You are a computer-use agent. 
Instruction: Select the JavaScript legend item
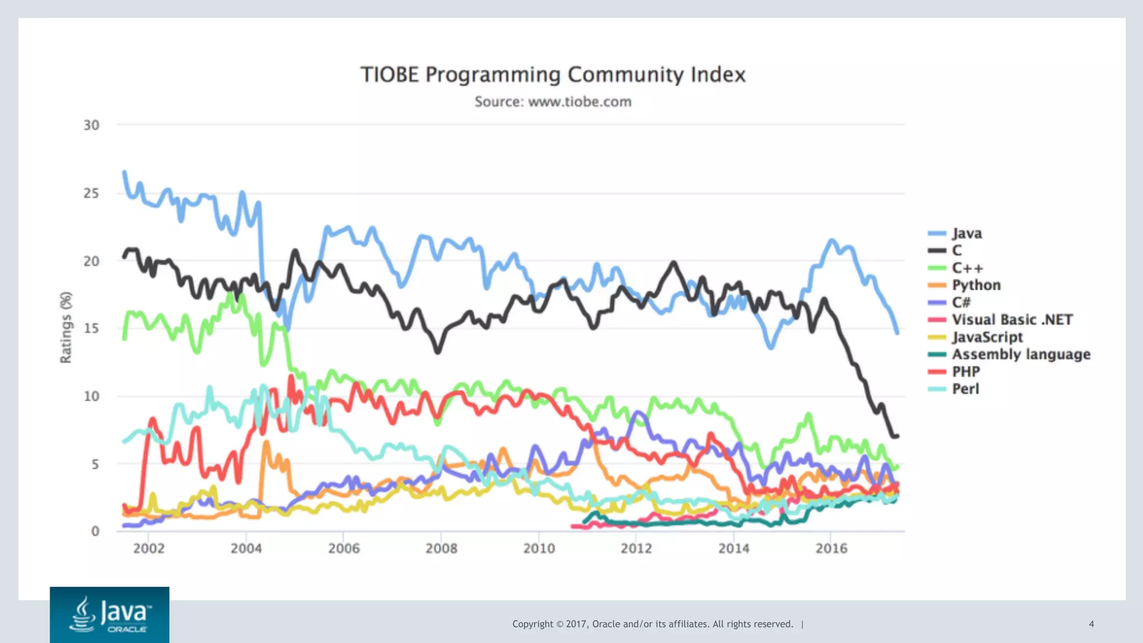987,337
